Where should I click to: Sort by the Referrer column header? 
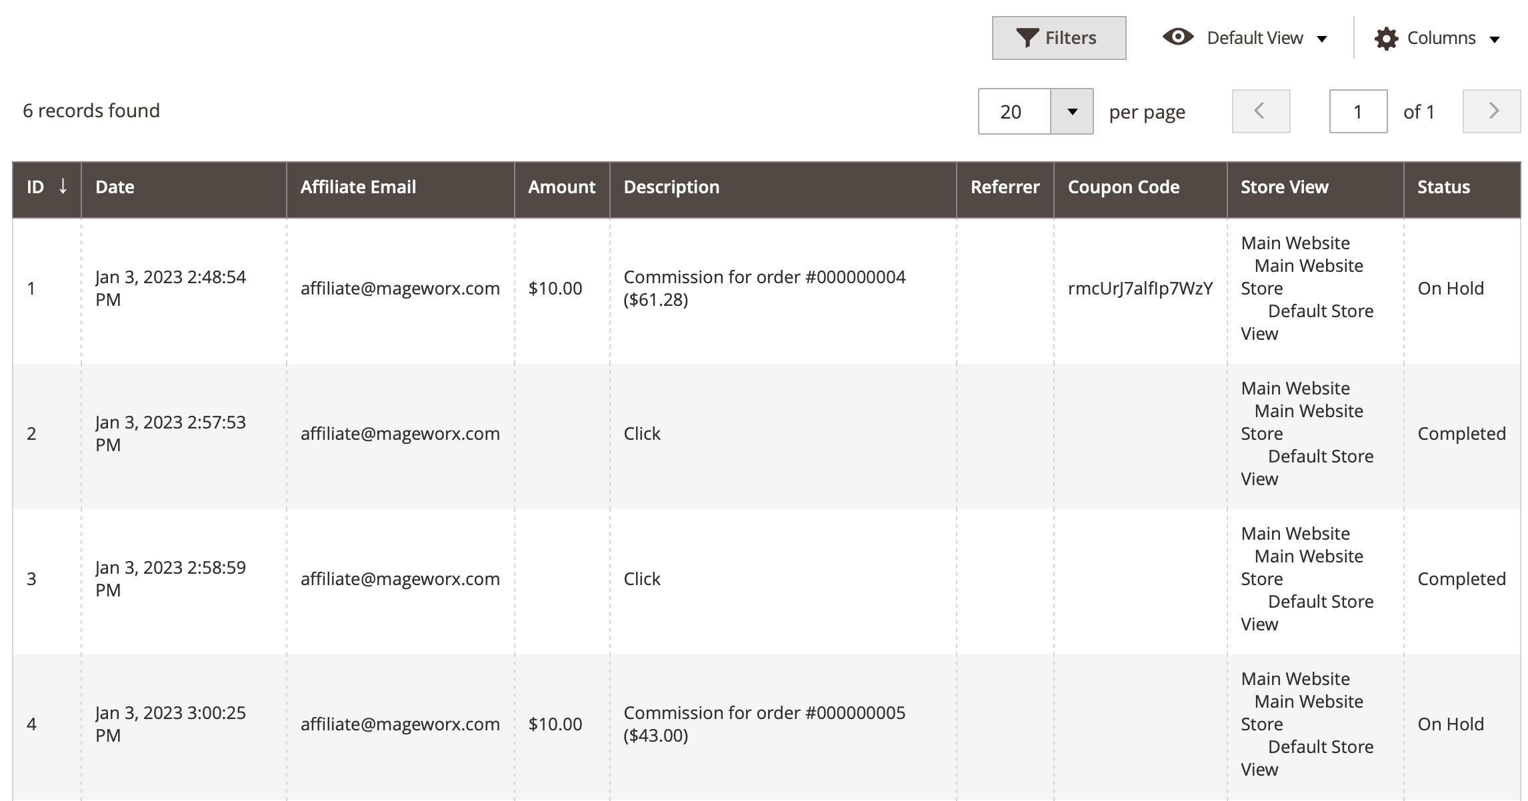click(1005, 189)
